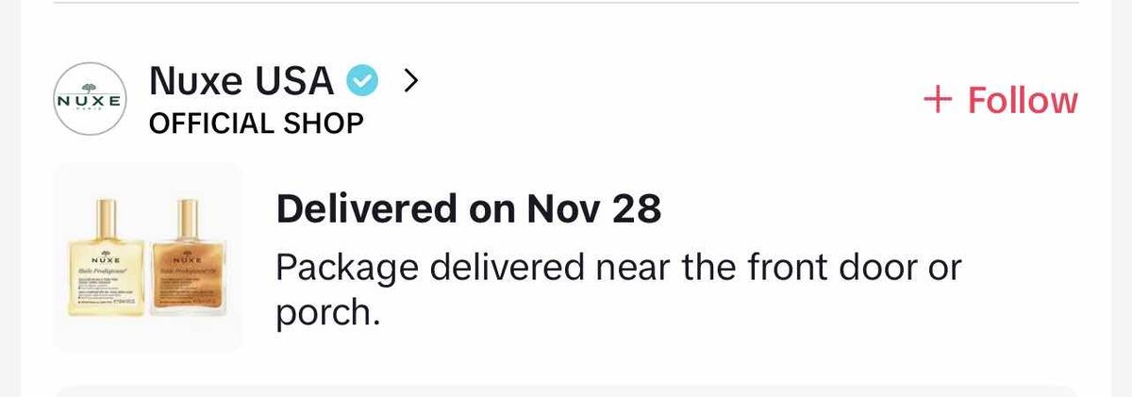Click the plus icon beside Follow
The height and width of the screenshot is (397, 1132).
tap(939, 100)
